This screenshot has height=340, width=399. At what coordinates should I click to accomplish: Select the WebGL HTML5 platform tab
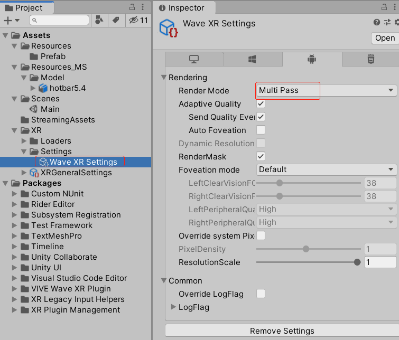(370, 59)
